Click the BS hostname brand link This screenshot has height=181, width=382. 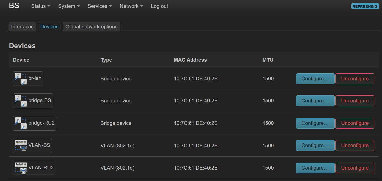(14, 6)
